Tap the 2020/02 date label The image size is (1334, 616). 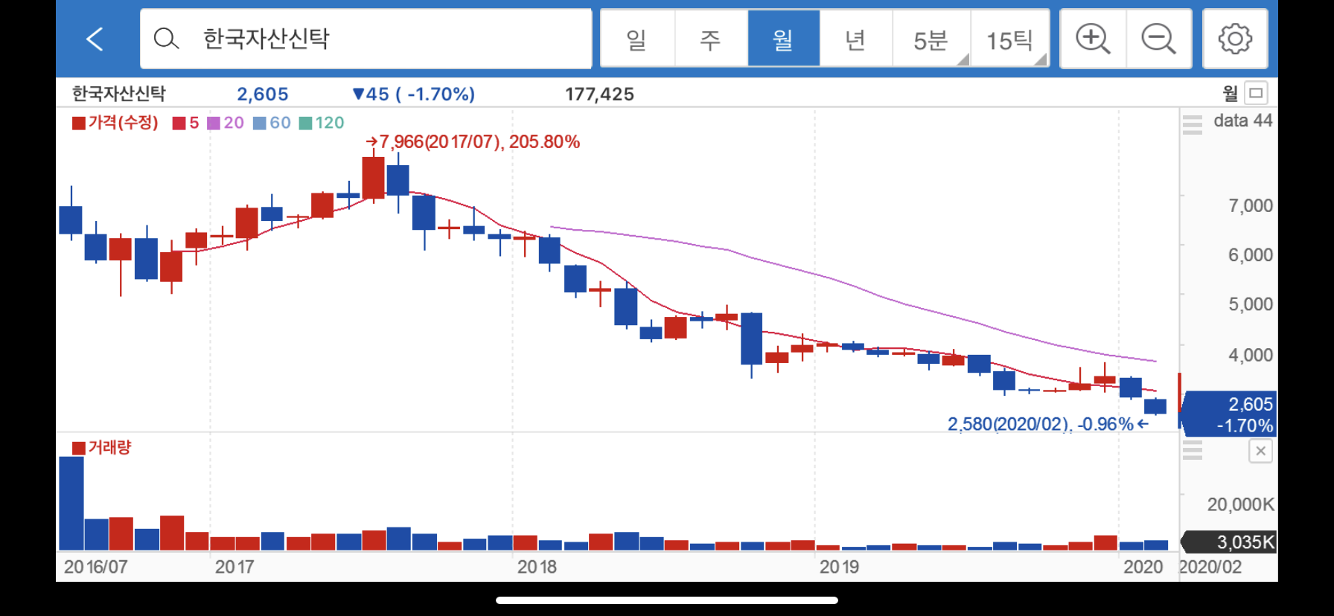[1210, 567]
